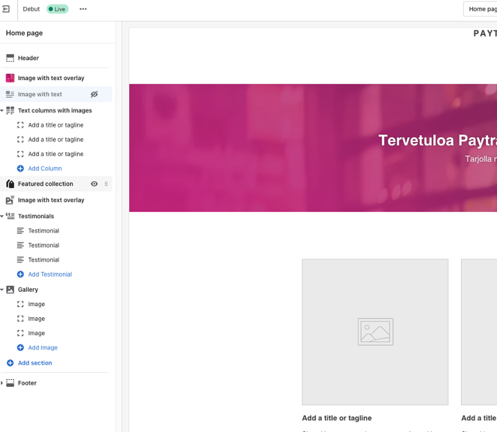Screen dimensions: 497x432
Task: Click the Gallery section icon
Action: (10, 289)
